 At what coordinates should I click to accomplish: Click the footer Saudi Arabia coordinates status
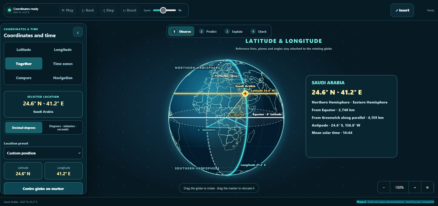pyautogui.click(x=21, y=202)
